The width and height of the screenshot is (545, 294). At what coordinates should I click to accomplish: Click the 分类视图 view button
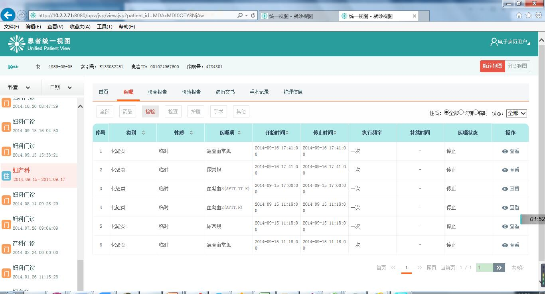coord(517,66)
